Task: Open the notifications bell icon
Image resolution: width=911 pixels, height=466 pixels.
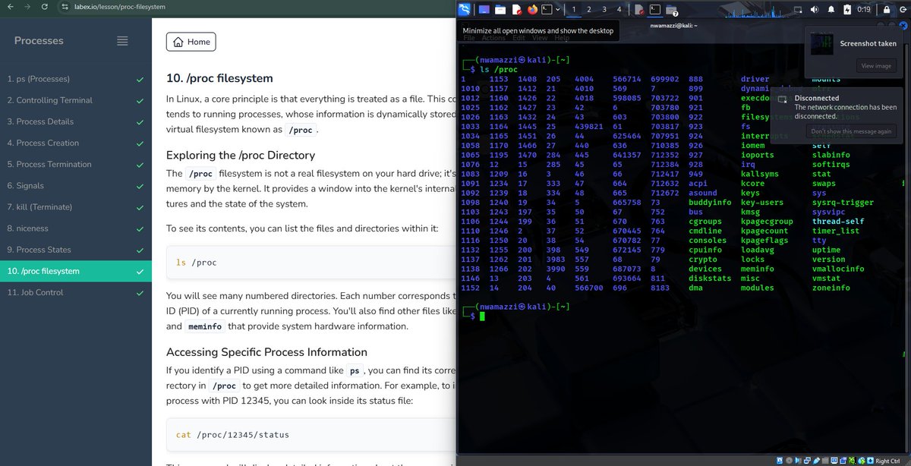Action: (831, 9)
